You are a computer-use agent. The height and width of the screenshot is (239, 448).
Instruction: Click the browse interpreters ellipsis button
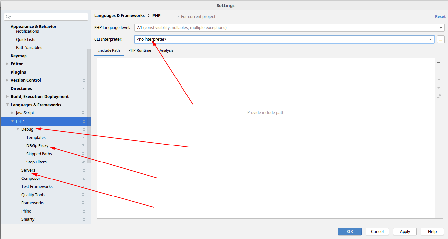coord(440,40)
